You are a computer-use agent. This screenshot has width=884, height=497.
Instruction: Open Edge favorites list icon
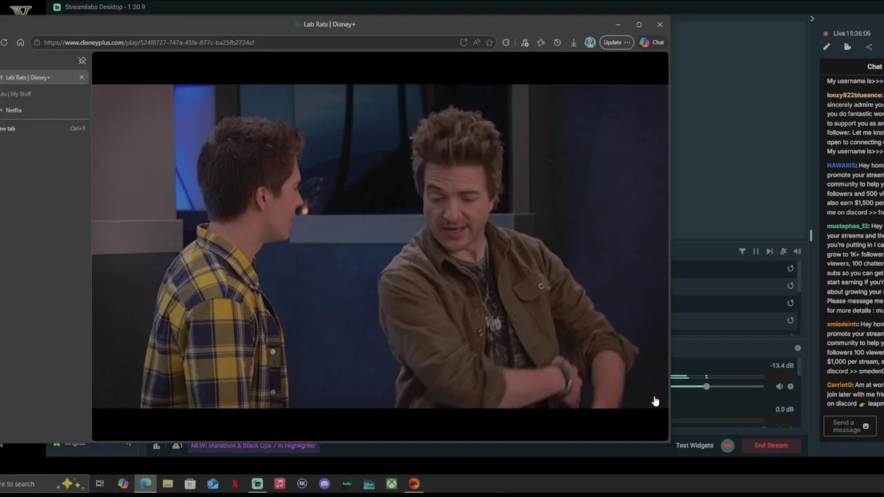coord(541,42)
